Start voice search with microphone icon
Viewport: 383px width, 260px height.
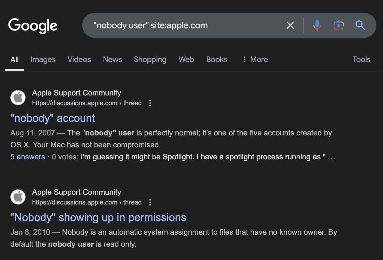(317, 25)
